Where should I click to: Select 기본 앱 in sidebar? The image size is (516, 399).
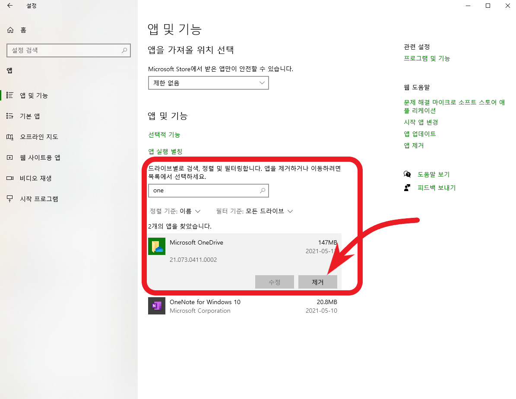[30, 116]
